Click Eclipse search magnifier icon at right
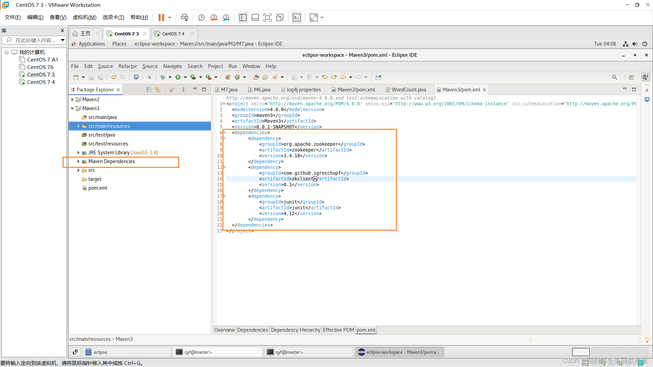Image resolution: width=653 pixels, height=367 pixels. [x=615, y=77]
